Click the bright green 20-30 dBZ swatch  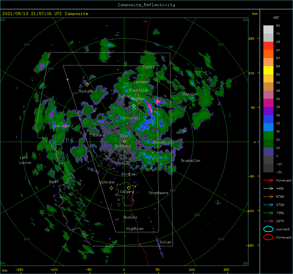[268, 136]
